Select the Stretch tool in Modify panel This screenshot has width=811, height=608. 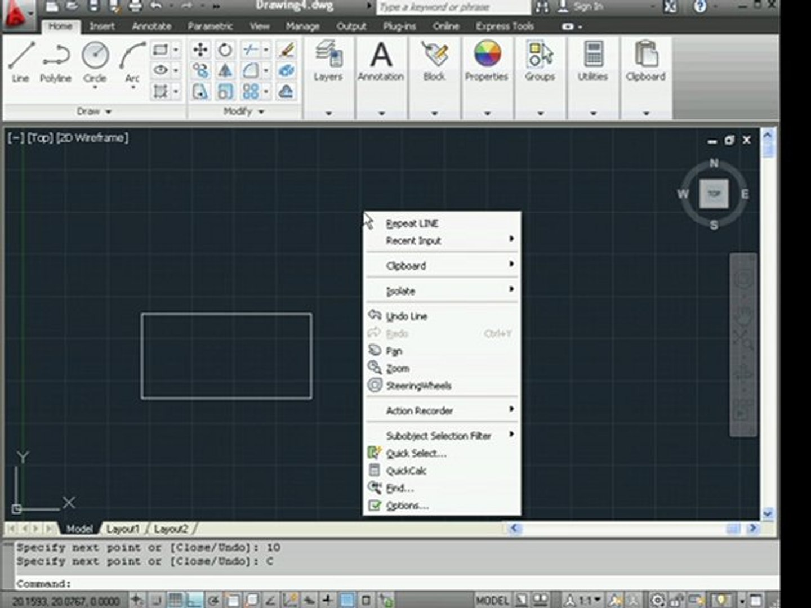200,91
